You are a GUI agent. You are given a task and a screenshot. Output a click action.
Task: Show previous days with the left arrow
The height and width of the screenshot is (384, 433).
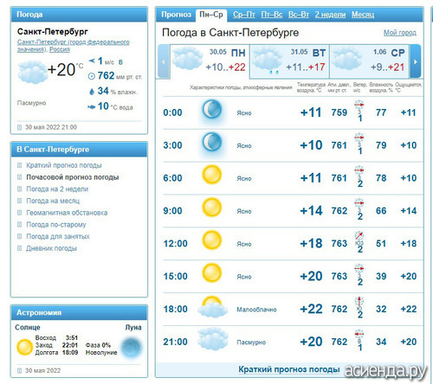[164, 61]
